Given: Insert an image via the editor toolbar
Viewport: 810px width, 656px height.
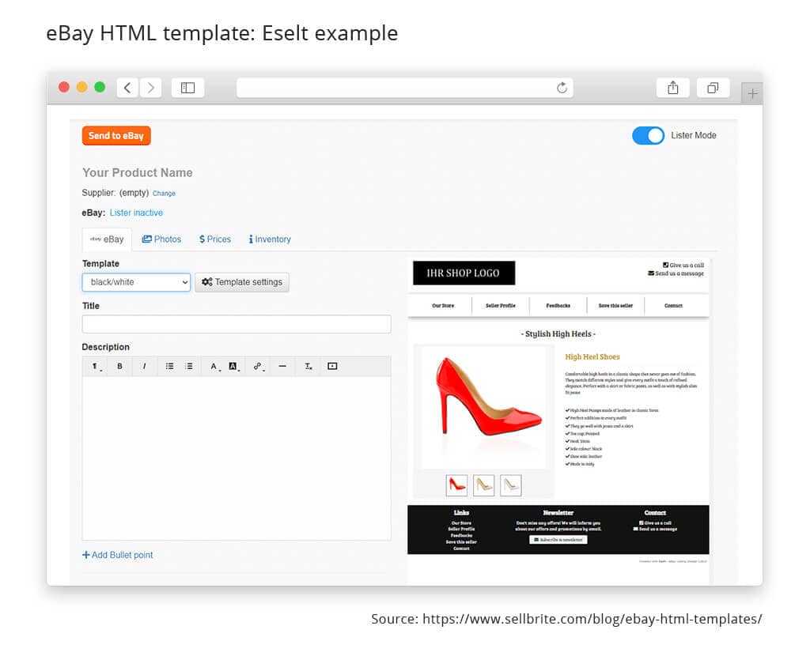Looking at the screenshot, I should tap(332, 367).
